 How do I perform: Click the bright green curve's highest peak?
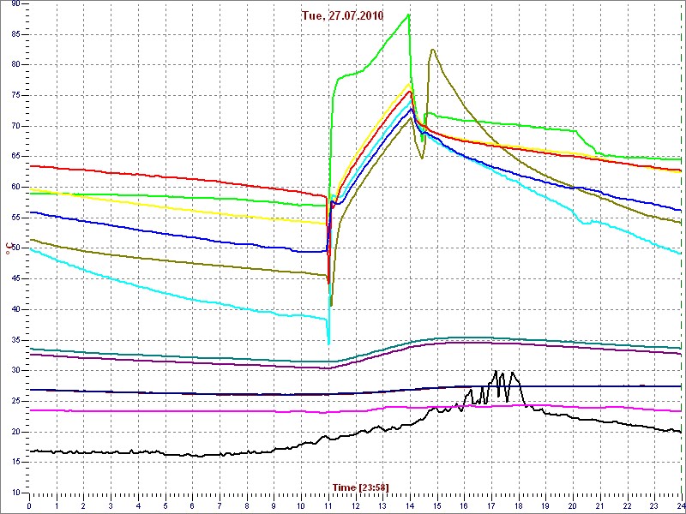coord(408,15)
